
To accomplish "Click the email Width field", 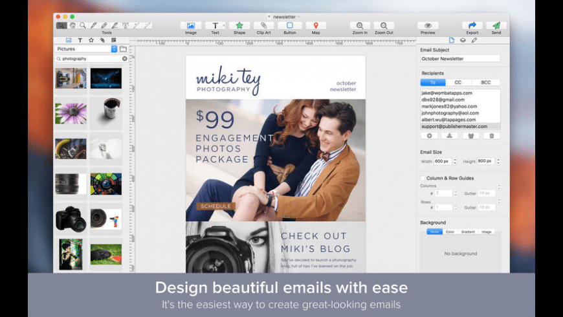I will (x=443, y=161).
